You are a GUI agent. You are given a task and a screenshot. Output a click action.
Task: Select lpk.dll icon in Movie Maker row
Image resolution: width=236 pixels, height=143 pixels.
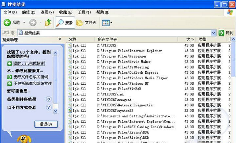pyautogui.click(x=70, y=62)
